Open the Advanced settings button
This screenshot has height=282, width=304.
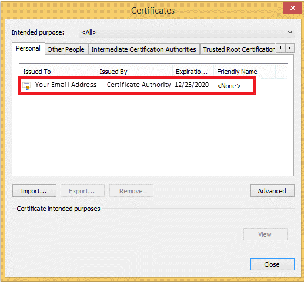(272, 191)
